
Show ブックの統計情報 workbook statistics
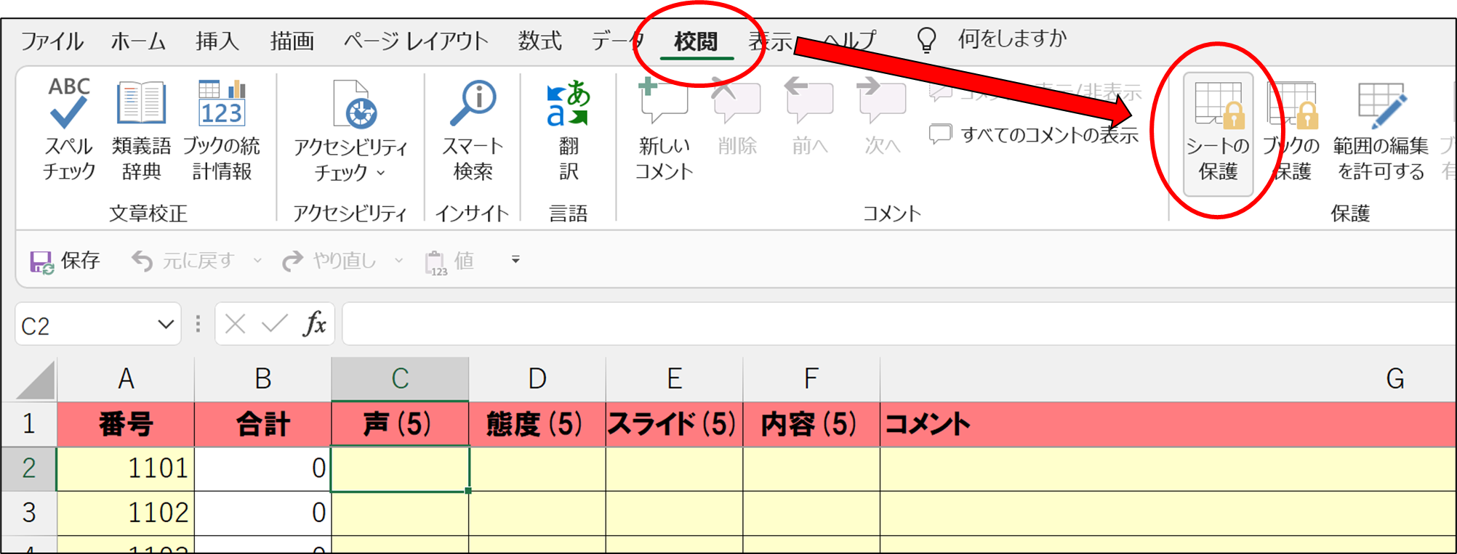(x=222, y=129)
